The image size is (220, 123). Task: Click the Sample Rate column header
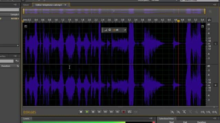coord(14,15)
